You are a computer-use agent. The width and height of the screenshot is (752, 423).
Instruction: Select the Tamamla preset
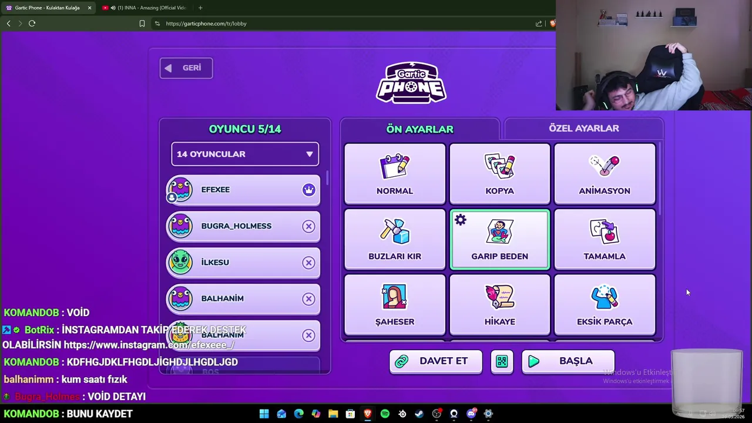[x=605, y=239]
